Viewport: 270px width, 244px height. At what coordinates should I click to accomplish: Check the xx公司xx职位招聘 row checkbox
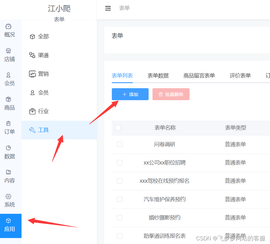click(x=120, y=163)
